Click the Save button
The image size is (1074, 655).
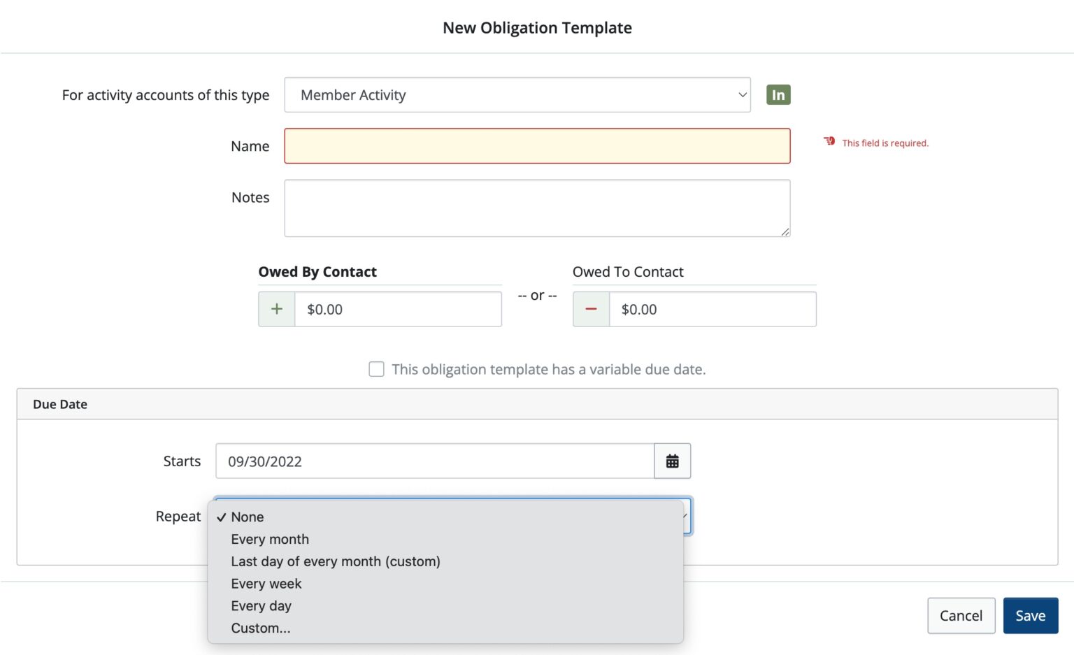[x=1030, y=615]
